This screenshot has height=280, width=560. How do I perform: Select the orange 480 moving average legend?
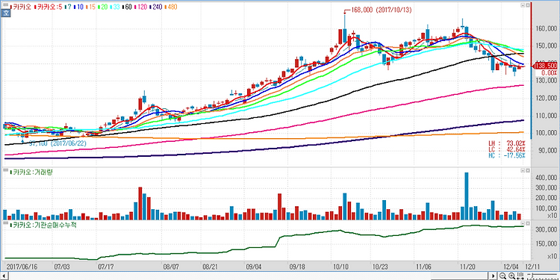click(170, 7)
